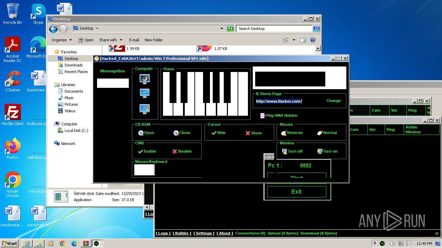Open CCleaner desktop shortcut
The width and height of the screenshot is (442, 248).
(12, 81)
